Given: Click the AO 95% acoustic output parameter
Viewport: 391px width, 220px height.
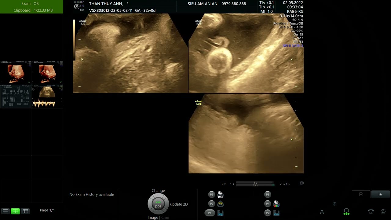Looking at the screenshot, I should [297, 31].
